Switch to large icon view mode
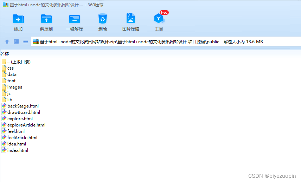301x182 pixels. coord(16,41)
